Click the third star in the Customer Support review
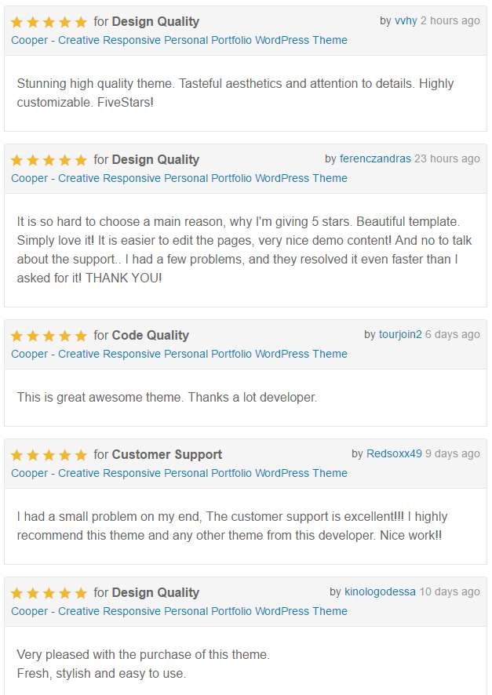Screen dimensions: 492x695 click(49, 455)
